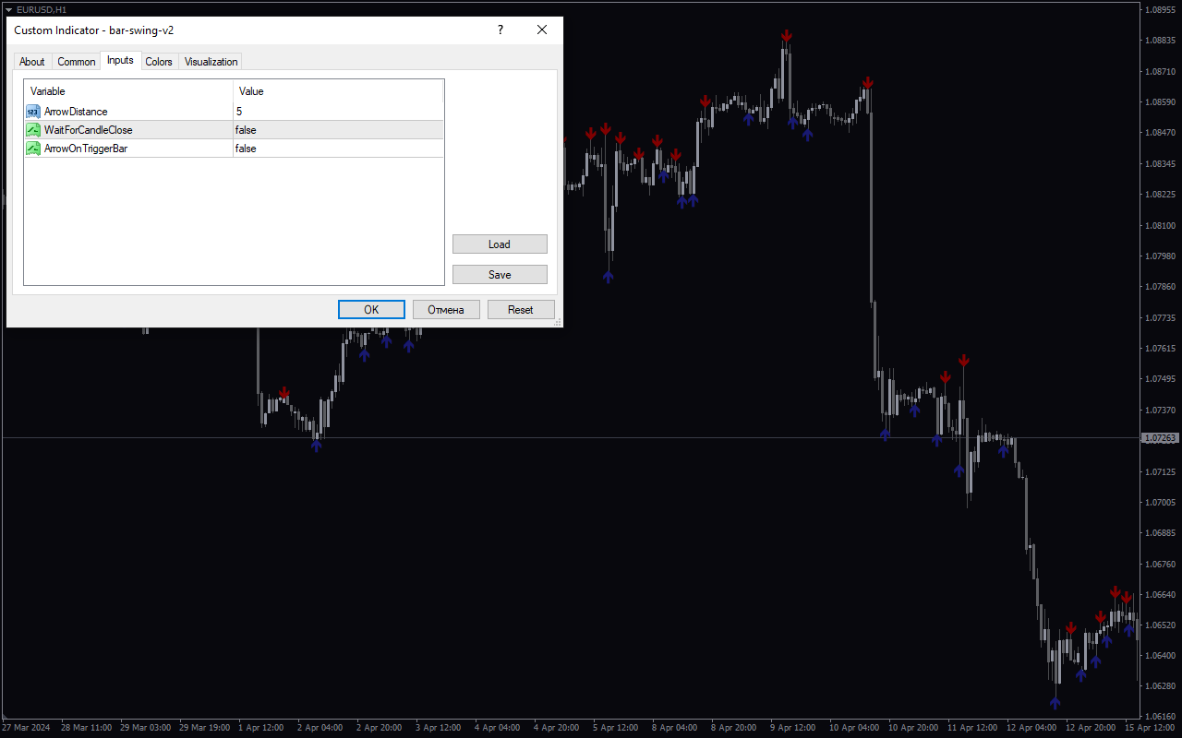Click the help question mark button

click(x=501, y=30)
